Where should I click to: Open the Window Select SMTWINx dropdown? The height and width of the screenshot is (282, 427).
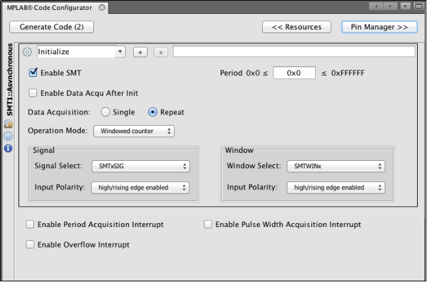click(x=336, y=166)
